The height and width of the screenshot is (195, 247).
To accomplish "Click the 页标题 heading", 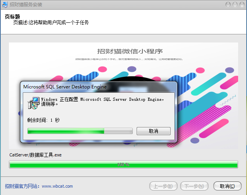I will [x=12, y=17].
